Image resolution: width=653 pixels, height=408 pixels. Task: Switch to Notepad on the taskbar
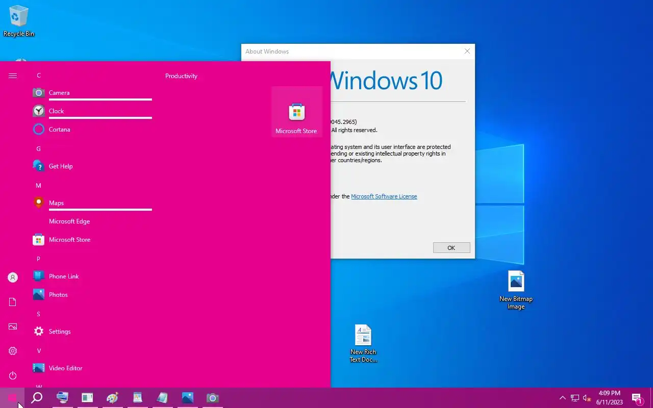162,398
